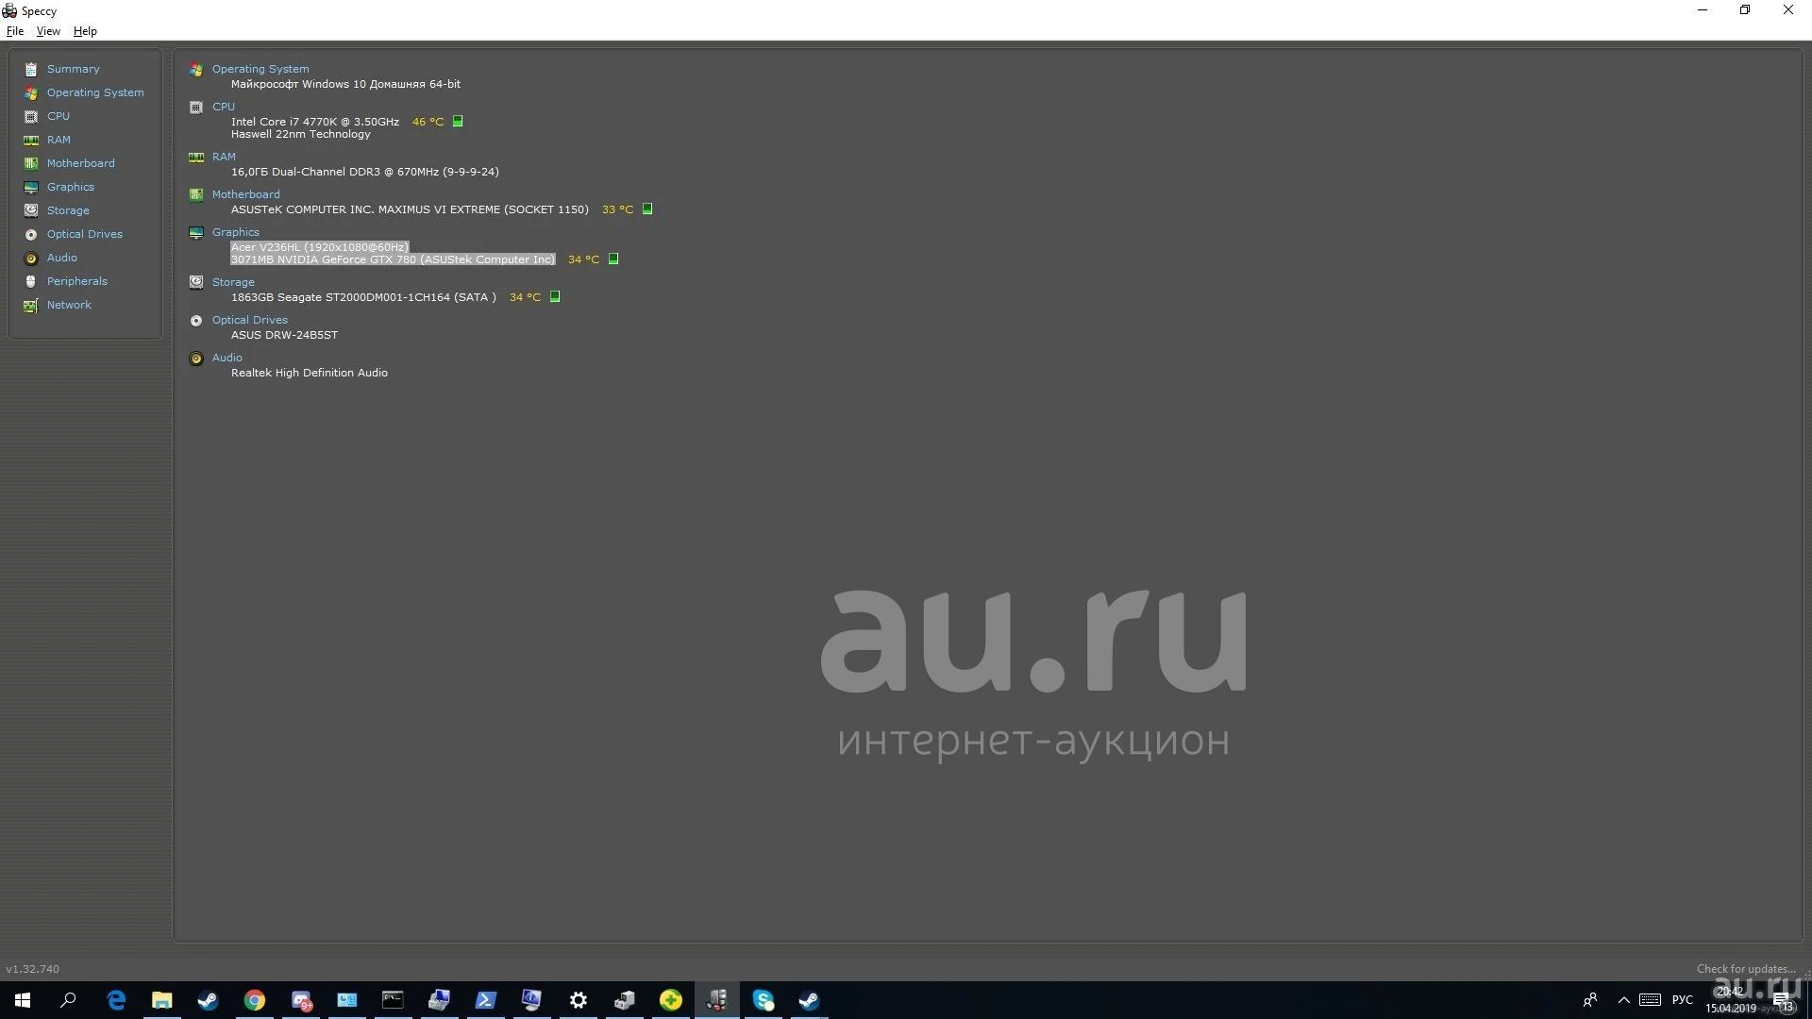Click the v1.32.740 version label

coord(32,969)
